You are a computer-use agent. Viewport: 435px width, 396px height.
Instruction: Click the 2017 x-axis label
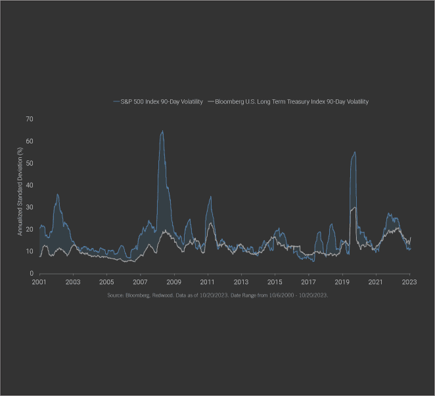coord(308,282)
